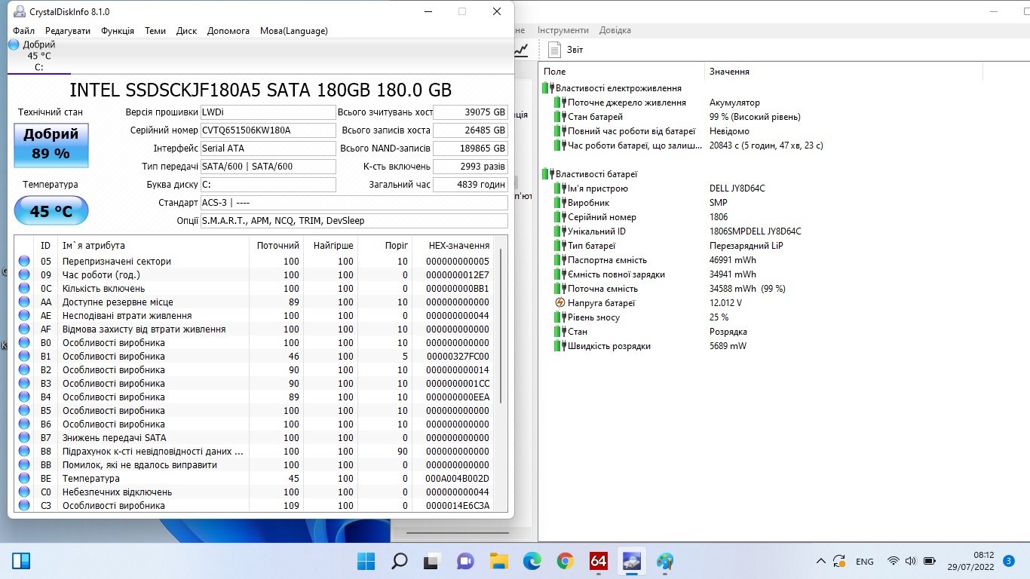This screenshot has height=579, width=1030.
Task: Open the Допомога menu
Action: (228, 31)
